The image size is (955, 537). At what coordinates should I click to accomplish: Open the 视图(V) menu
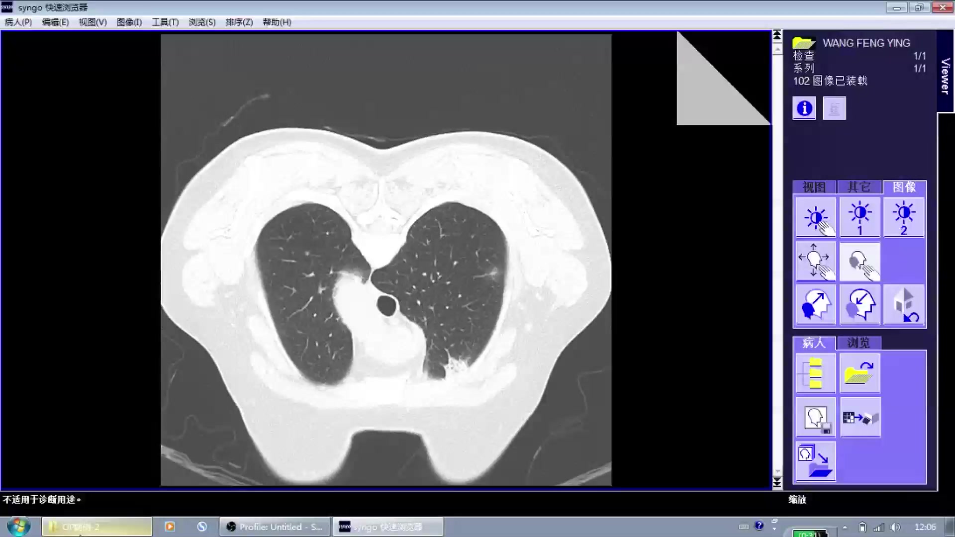click(93, 22)
